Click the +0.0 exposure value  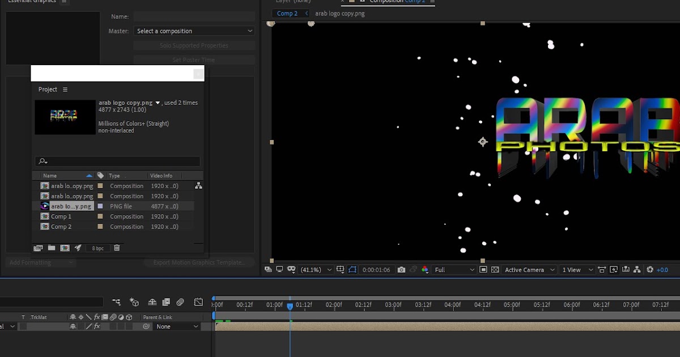[662, 270]
